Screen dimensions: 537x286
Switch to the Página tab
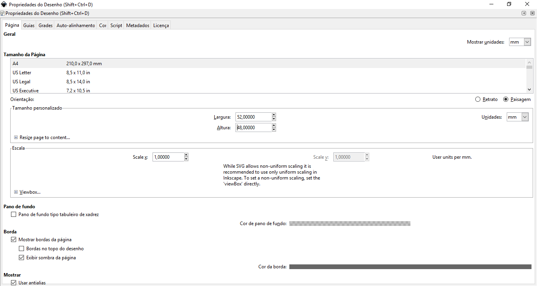[12, 25]
